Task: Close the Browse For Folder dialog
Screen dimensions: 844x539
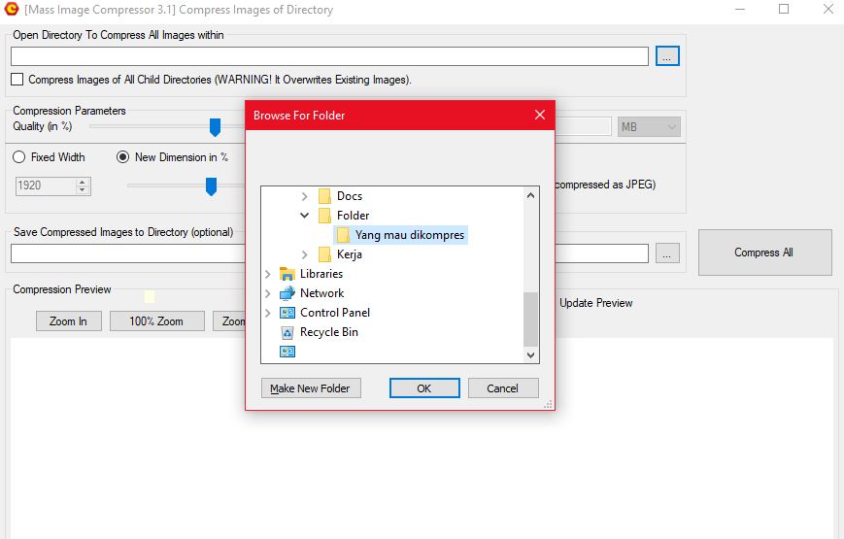Action: coord(540,115)
